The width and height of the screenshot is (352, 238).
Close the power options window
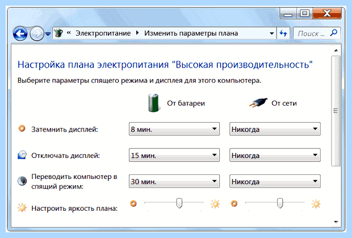(327, 14)
